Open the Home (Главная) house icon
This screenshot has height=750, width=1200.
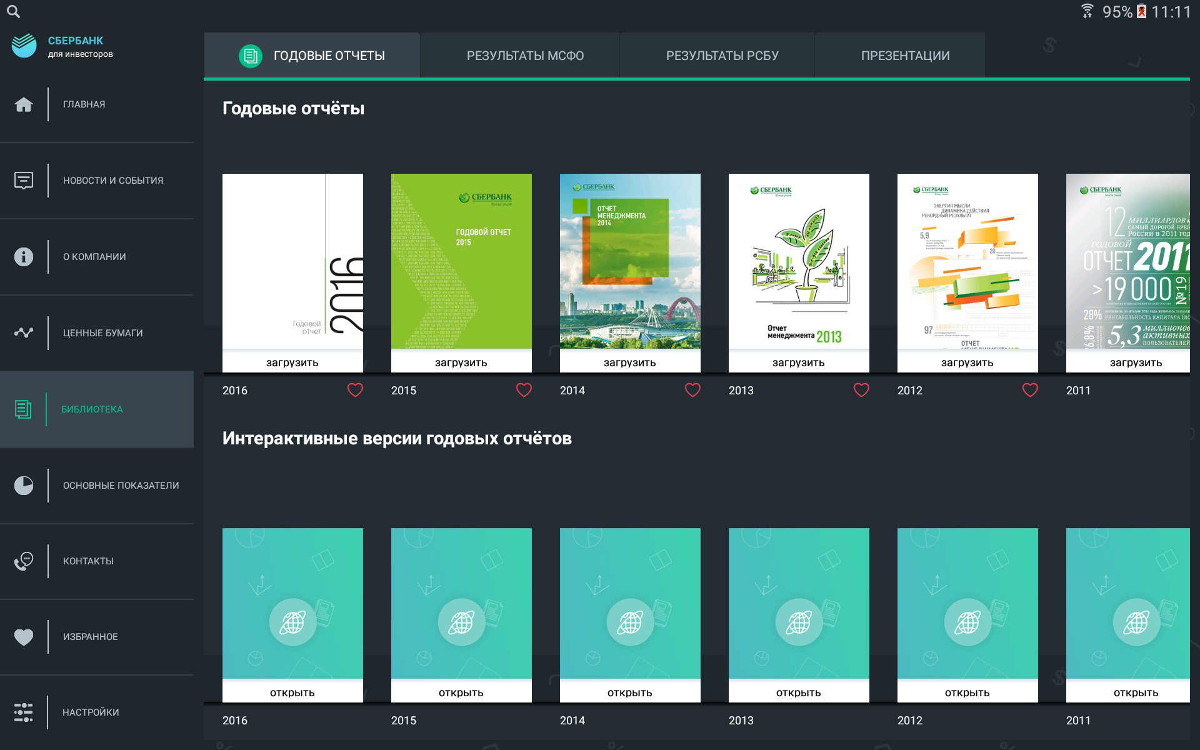24,104
